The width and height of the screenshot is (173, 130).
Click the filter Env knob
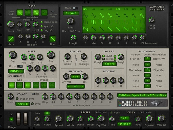(51, 55)
